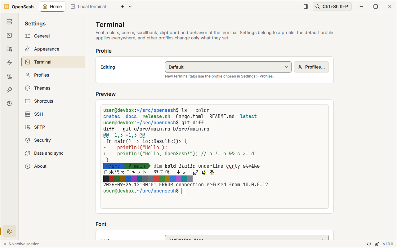
Task: Open Data and sync settings
Action: tap(53, 153)
